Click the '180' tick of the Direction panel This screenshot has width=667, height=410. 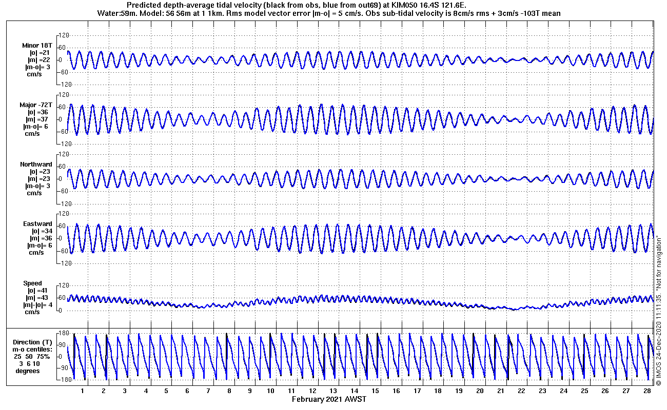click(x=64, y=333)
